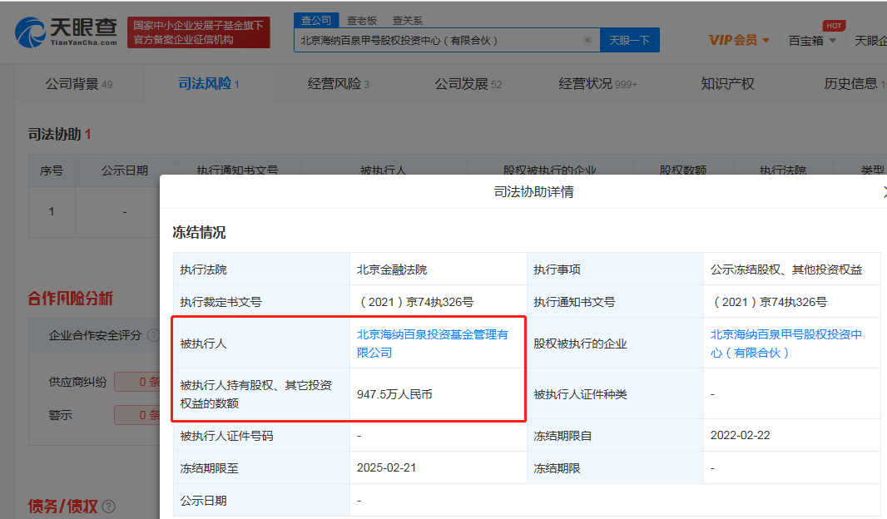Click the 合作风险分析 heading

click(x=71, y=299)
